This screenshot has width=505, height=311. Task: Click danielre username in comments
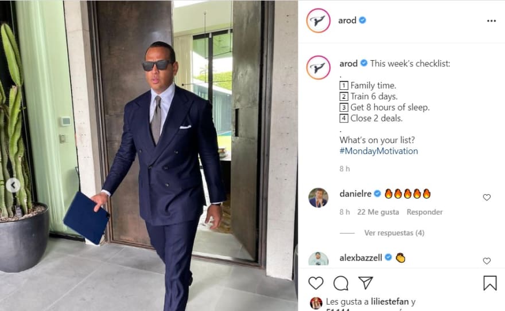coord(356,194)
